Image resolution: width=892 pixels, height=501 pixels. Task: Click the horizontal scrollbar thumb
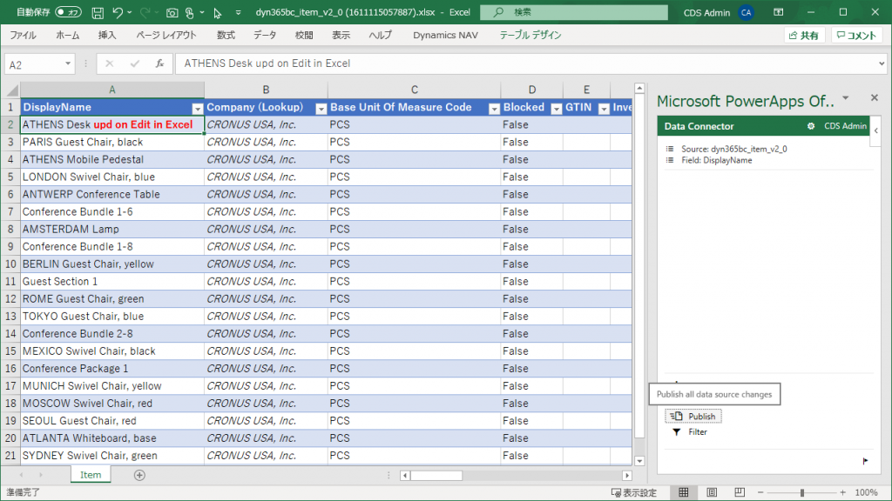[x=436, y=476]
